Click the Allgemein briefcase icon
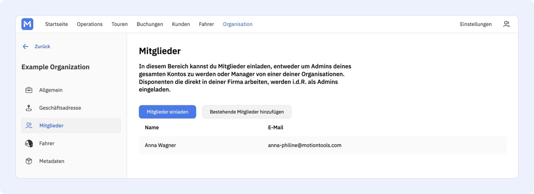The image size is (534, 194). click(29, 90)
